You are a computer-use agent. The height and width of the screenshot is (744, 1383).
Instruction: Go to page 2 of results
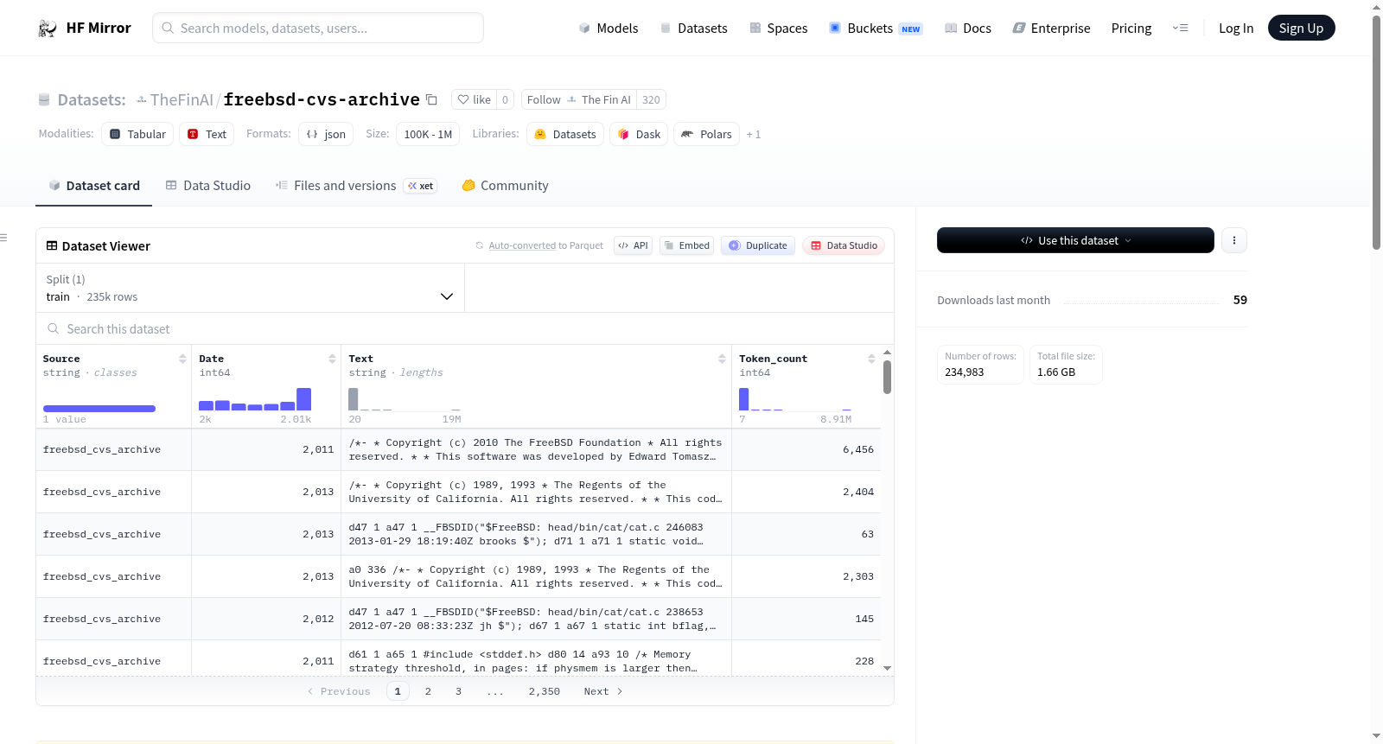(428, 691)
